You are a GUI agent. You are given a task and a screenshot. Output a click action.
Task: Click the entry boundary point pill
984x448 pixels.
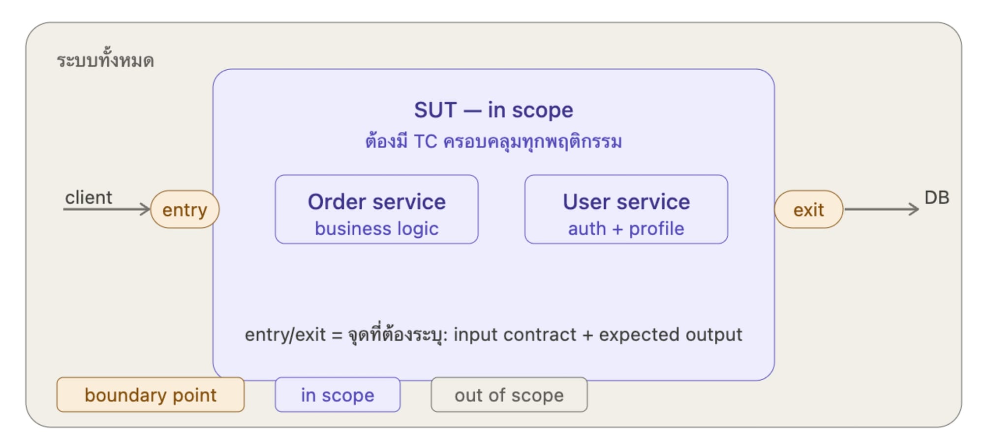[184, 210]
